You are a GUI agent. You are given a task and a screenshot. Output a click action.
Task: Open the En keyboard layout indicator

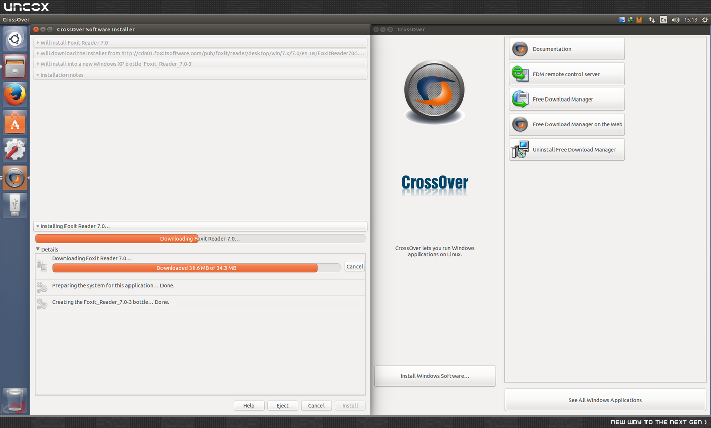click(x=663, y=20)
